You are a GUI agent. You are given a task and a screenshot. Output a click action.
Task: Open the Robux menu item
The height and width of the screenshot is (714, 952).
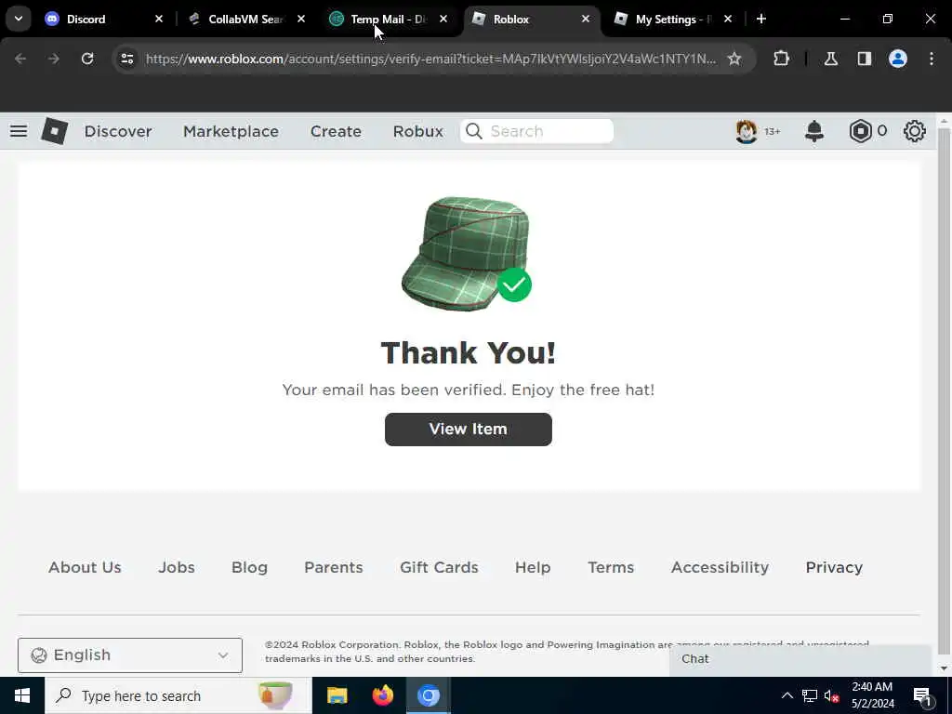point(417,131)
